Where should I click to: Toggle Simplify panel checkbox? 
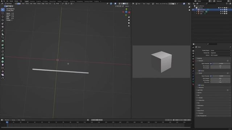(x=198, y=98)
